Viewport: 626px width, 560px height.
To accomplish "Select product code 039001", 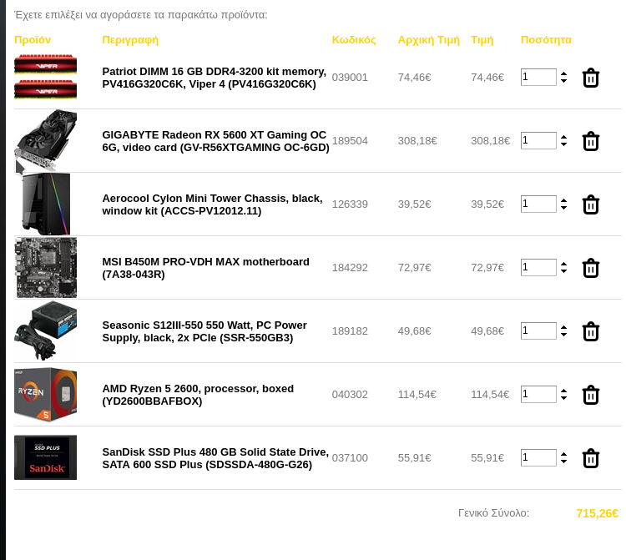I will pyautogui.click(x=350, y=77).
